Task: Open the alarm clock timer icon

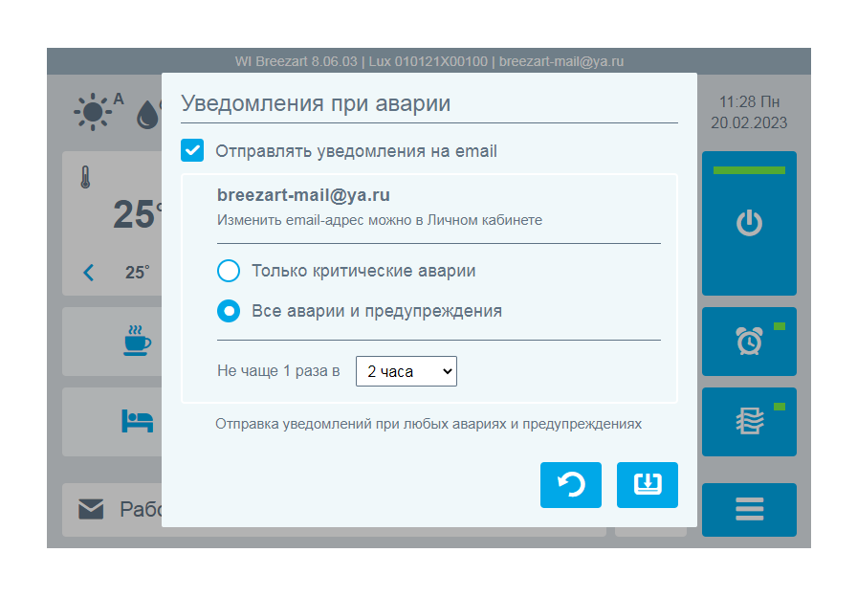Action: (x=749, y=341)
